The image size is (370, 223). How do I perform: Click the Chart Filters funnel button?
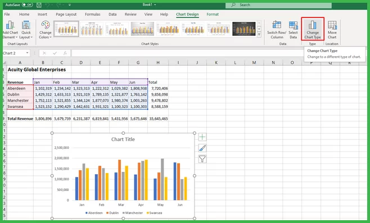click(x=202, y=159)
